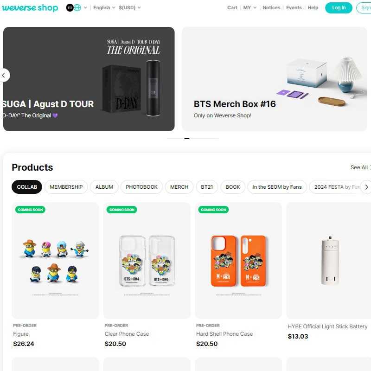
Task: Click Coming Soon badge on Hard Shell Case
Action: click(x=213, y=210)
